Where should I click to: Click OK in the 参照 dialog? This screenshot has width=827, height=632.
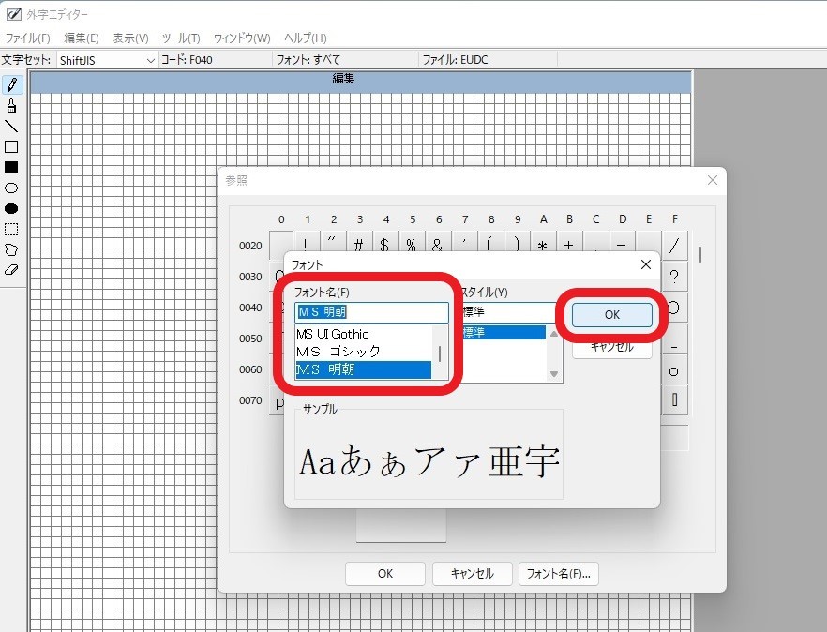click(x=385, y=574)
